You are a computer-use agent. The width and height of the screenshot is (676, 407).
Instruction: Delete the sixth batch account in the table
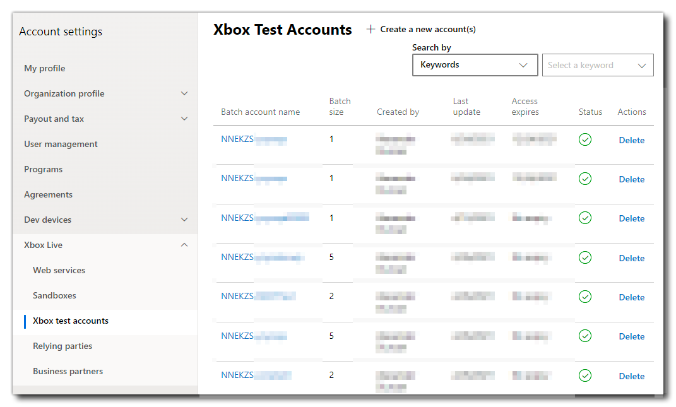(x=632, y=337)
